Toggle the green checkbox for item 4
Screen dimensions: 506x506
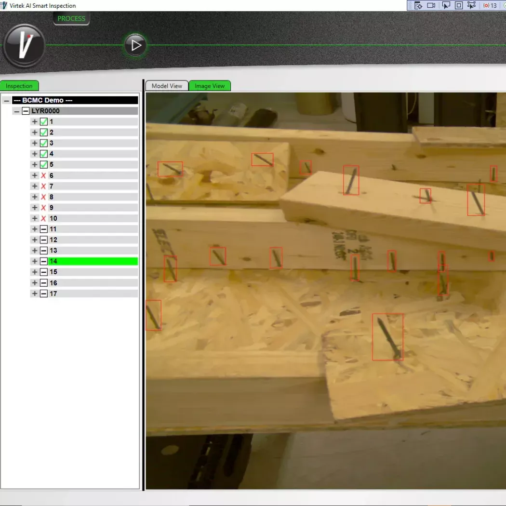tap(43, 154)
